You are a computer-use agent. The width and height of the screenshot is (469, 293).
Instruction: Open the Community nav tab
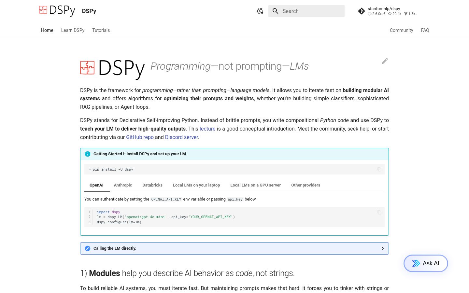[x=401, y=30]
